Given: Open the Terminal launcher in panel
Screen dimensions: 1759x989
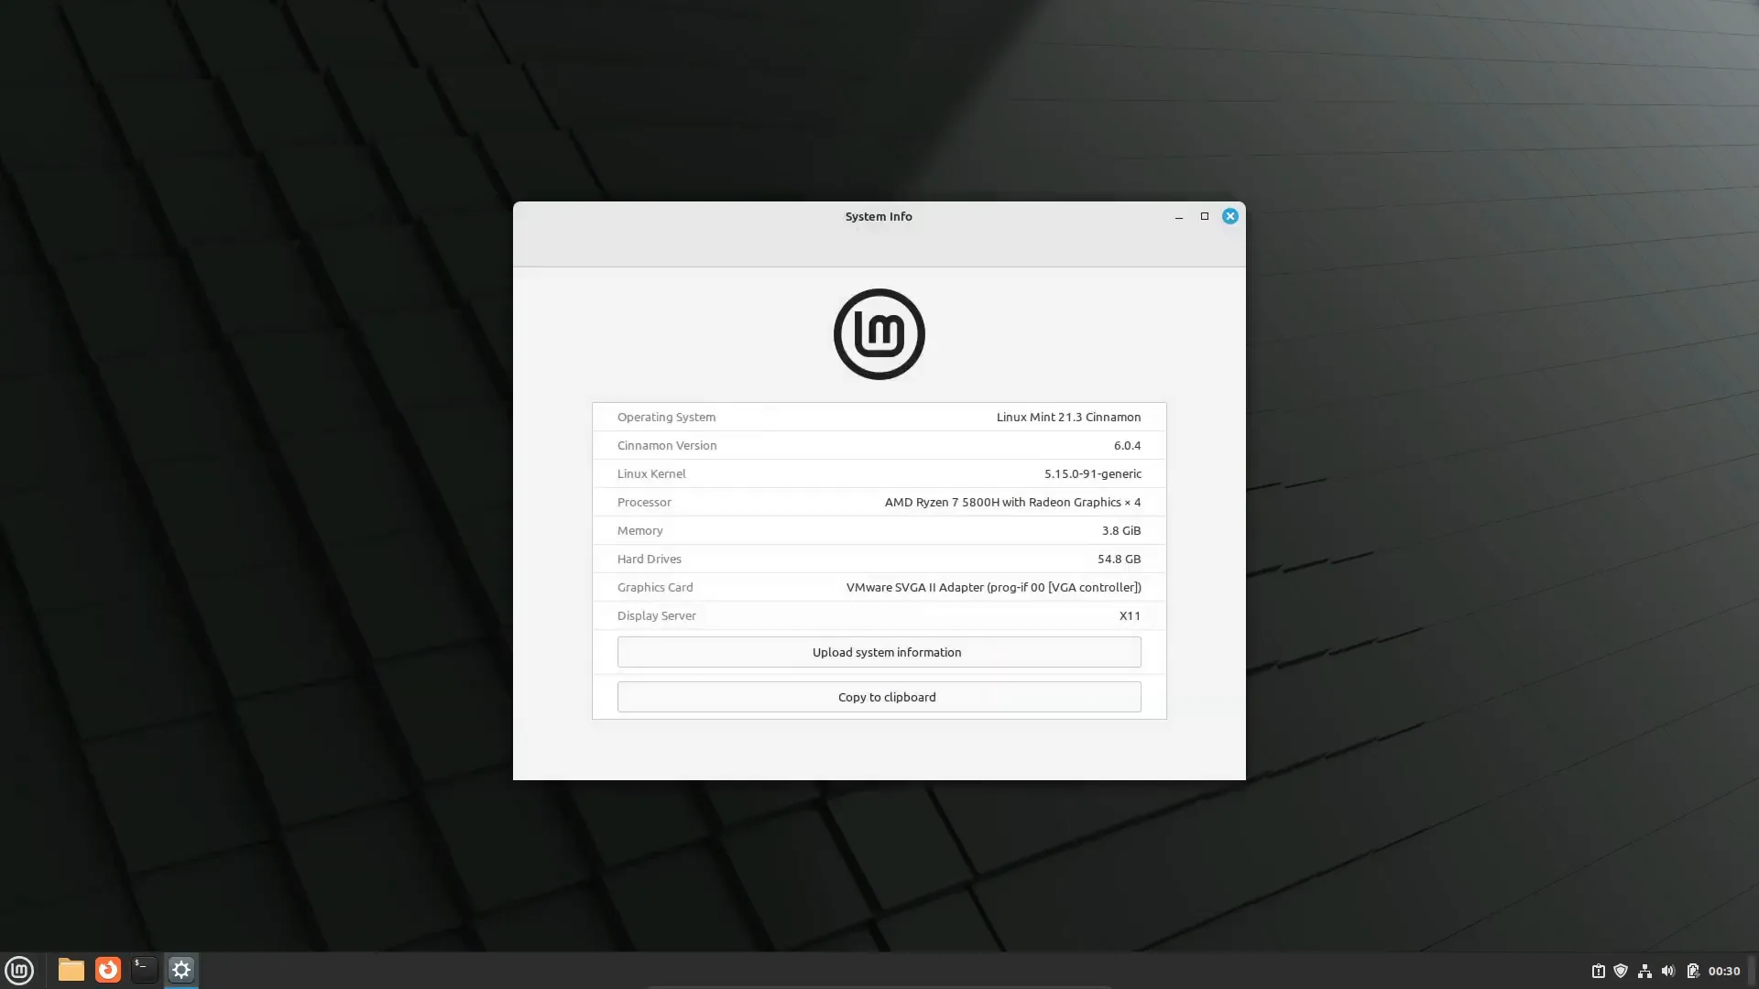Looking at the screenshot, I should pyautogui.click(x=145, y=970).
